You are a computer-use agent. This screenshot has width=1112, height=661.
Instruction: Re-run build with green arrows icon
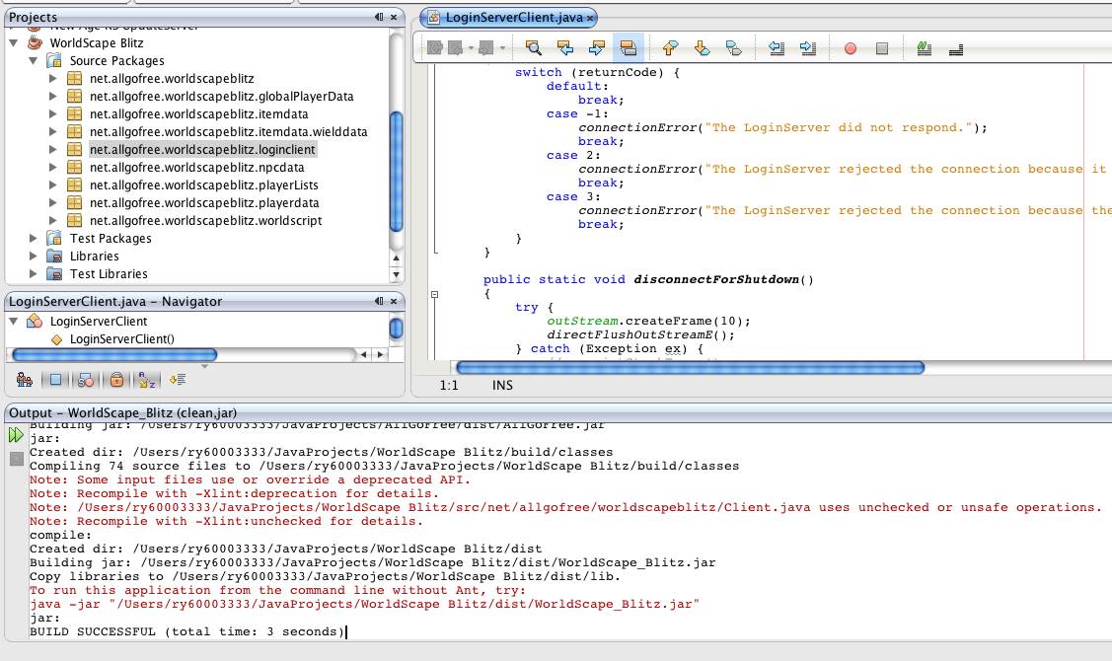click(x=17, y=435)
